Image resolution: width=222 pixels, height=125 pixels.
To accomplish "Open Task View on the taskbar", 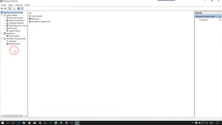I will [13, 123].
